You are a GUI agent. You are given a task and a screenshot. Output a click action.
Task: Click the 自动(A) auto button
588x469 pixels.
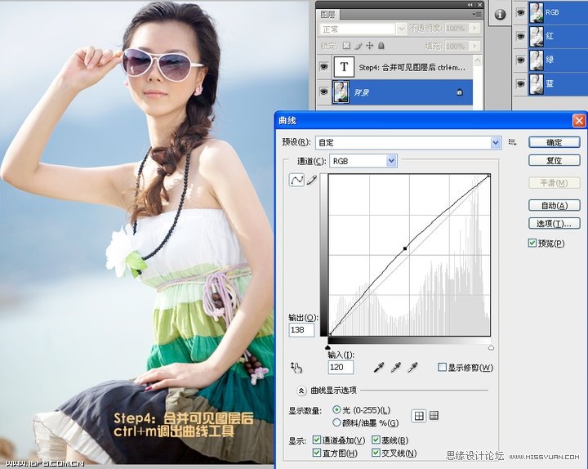[x=555, y=205]
